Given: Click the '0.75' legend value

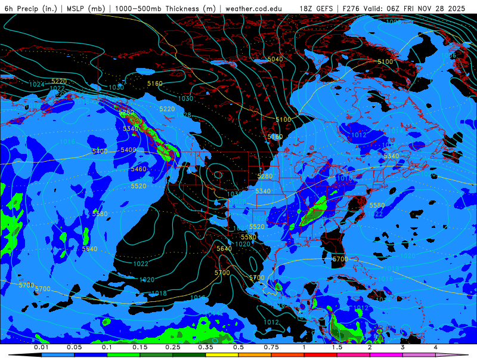Looking at the screenshot, I should 271,347.
